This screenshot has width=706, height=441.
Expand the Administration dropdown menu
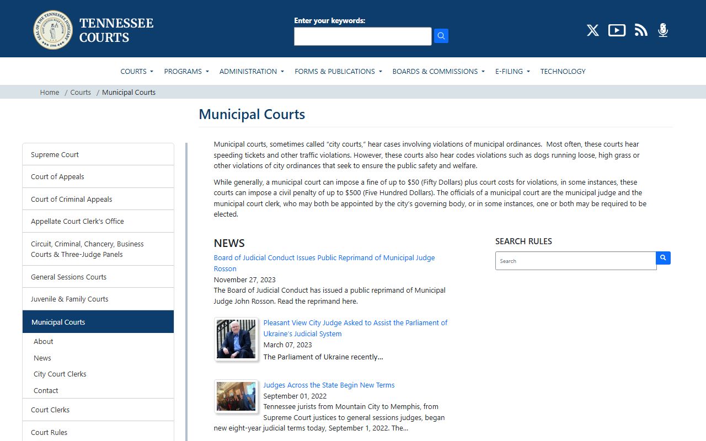click(252, 71)
